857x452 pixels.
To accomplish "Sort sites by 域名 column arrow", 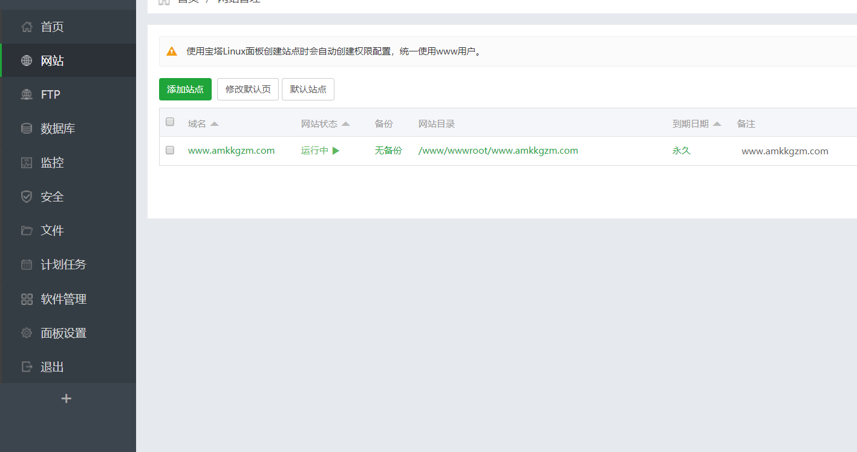I will coord(213,123).
